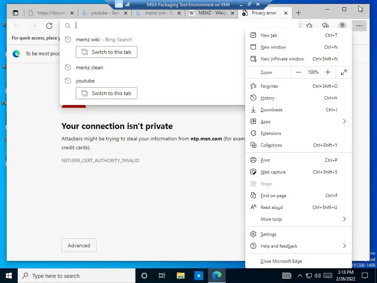The width and height of the screenshot is (377, 283).
Task: Increase zoom with the plus button
Action: click(x=328, y=72)
